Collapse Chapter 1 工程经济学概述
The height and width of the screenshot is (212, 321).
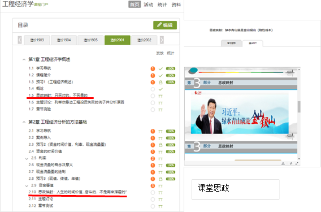[24, 59]
